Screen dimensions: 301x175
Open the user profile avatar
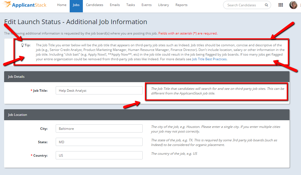coord(293,5)
